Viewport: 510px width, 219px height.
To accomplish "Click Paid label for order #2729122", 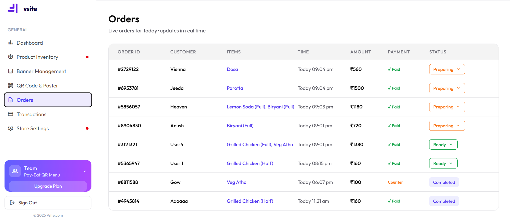I will pyautogui.click(x=394, y=69).
